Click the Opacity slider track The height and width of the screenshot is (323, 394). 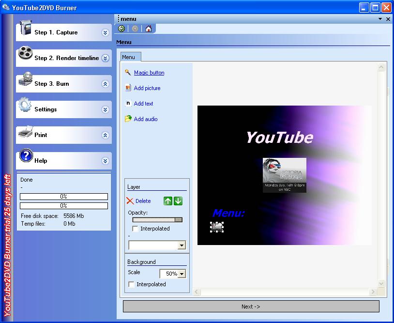tap(157, 220)
